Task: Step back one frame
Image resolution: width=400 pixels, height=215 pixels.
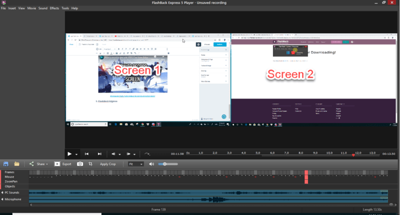Action: point(113,154)
